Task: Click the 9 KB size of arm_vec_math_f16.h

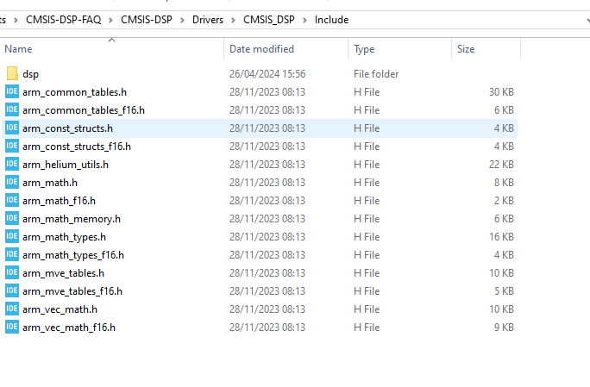Action: (505, 327)
